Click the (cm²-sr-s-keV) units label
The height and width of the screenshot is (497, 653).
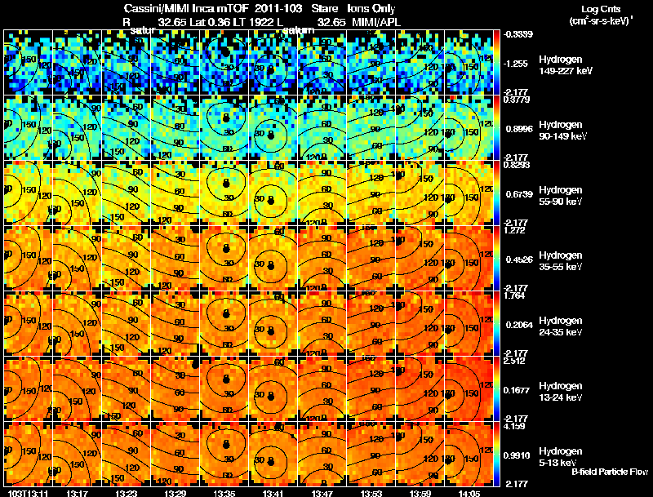[x=601, y=21]
